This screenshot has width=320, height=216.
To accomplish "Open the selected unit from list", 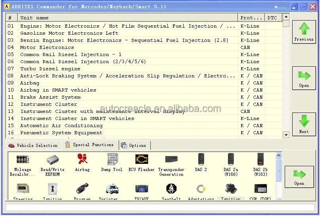I will click(x=304, y=78).
